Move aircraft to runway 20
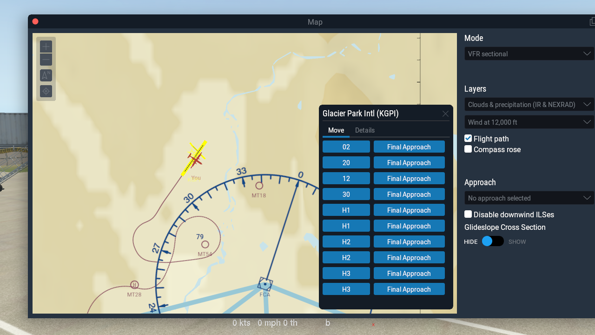This screenshot has height=335, width=595. (346, 162)
